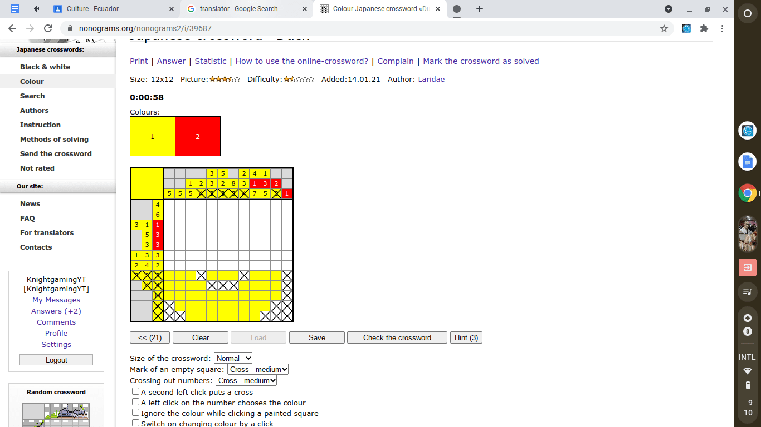
Task: Launch Chrome from the shelf
Action: 747,193
